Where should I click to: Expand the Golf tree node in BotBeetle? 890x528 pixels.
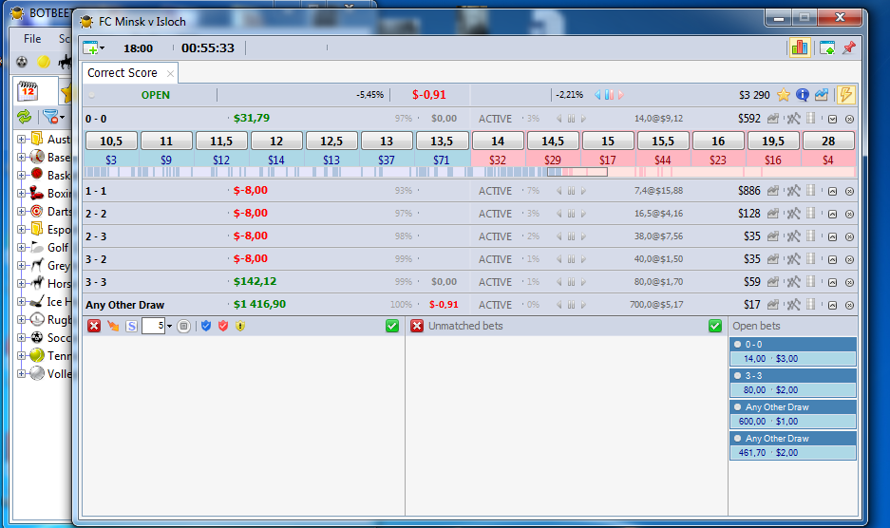(21, 248)
